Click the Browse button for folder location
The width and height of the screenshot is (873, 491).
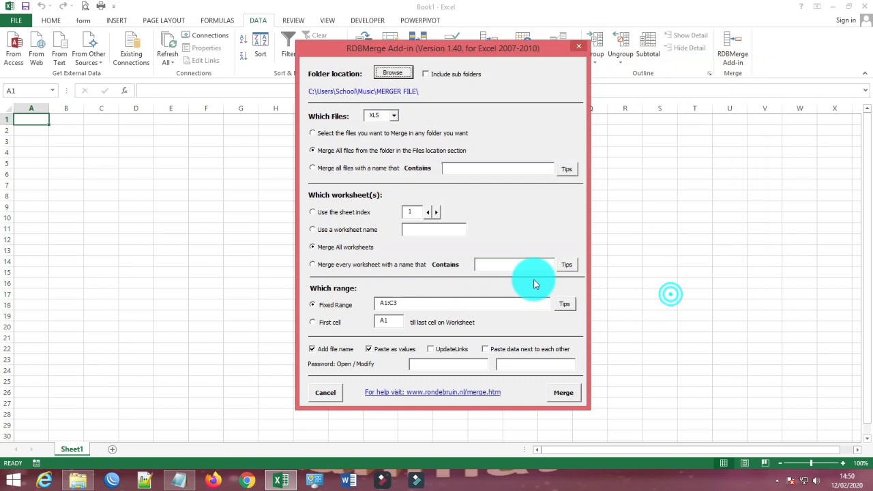coord(393,73)
